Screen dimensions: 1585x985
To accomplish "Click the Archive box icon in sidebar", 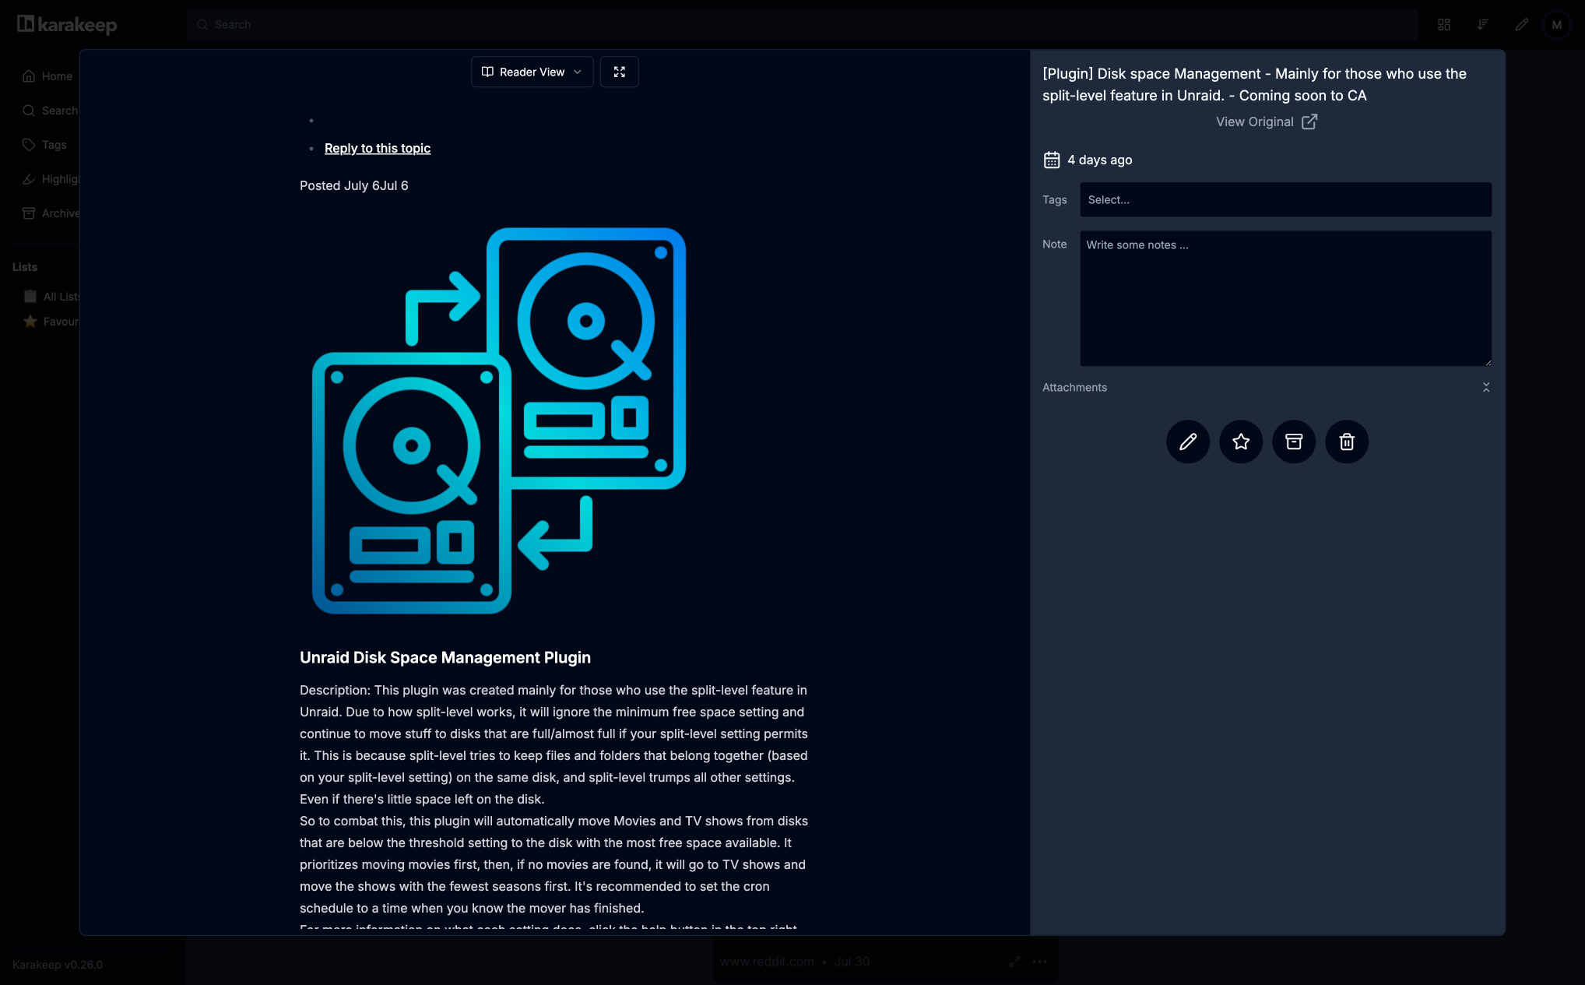I will click(x=29, y=213).
